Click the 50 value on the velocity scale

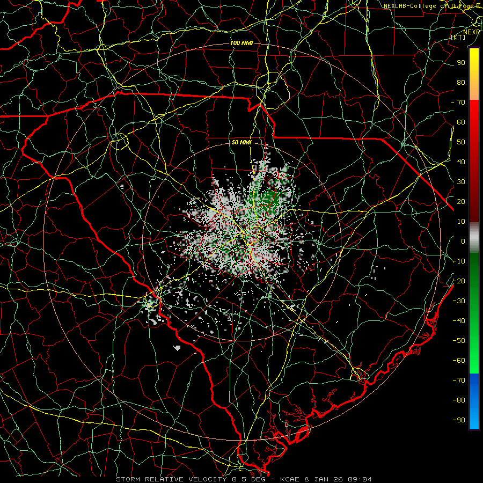tap(461, 142)
